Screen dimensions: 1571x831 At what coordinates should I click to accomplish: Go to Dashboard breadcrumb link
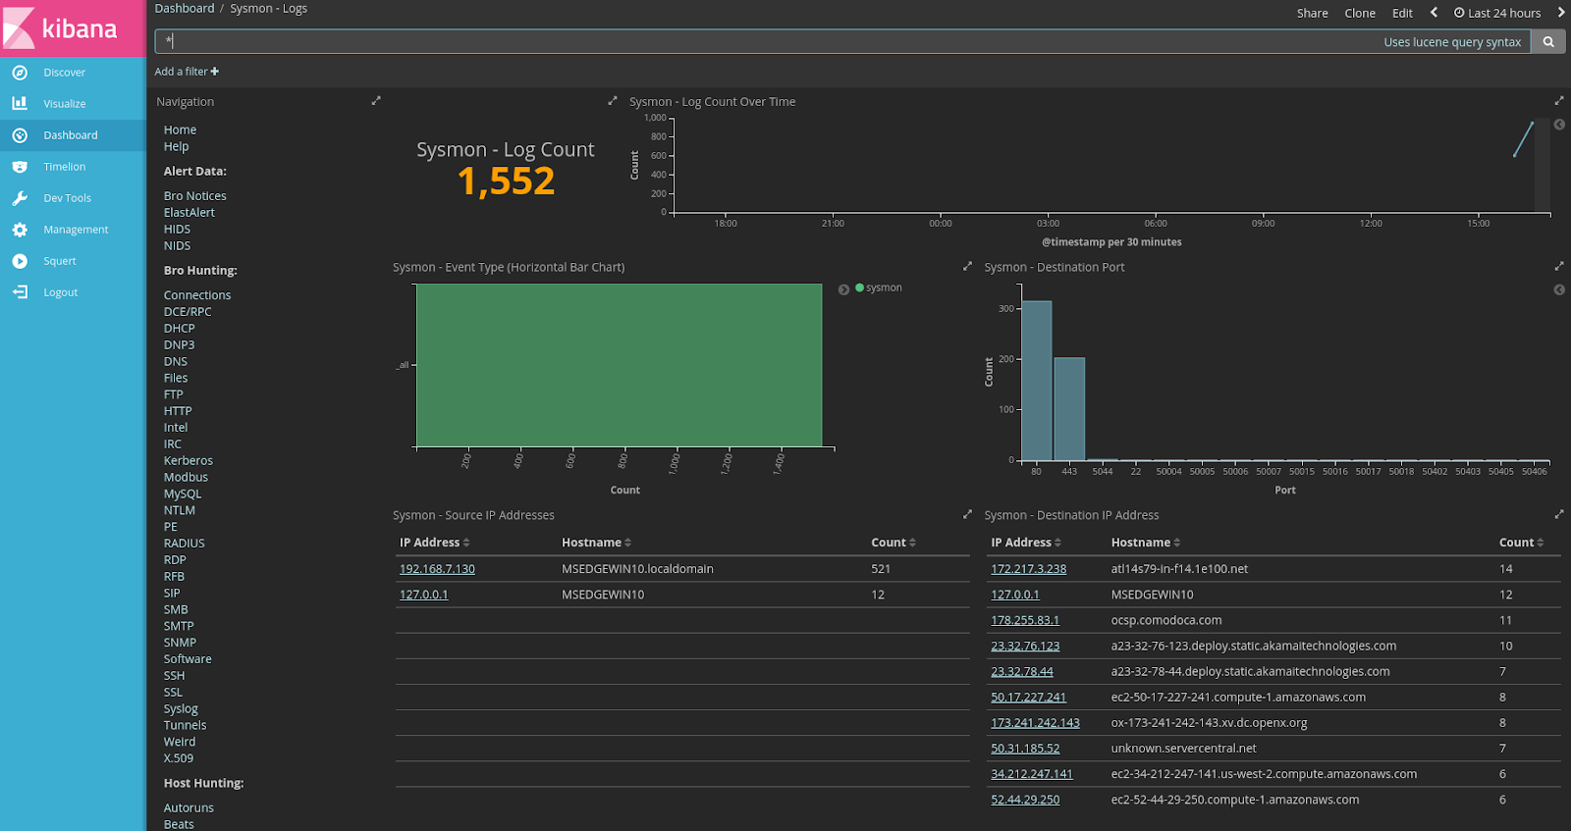coord(184,9)
